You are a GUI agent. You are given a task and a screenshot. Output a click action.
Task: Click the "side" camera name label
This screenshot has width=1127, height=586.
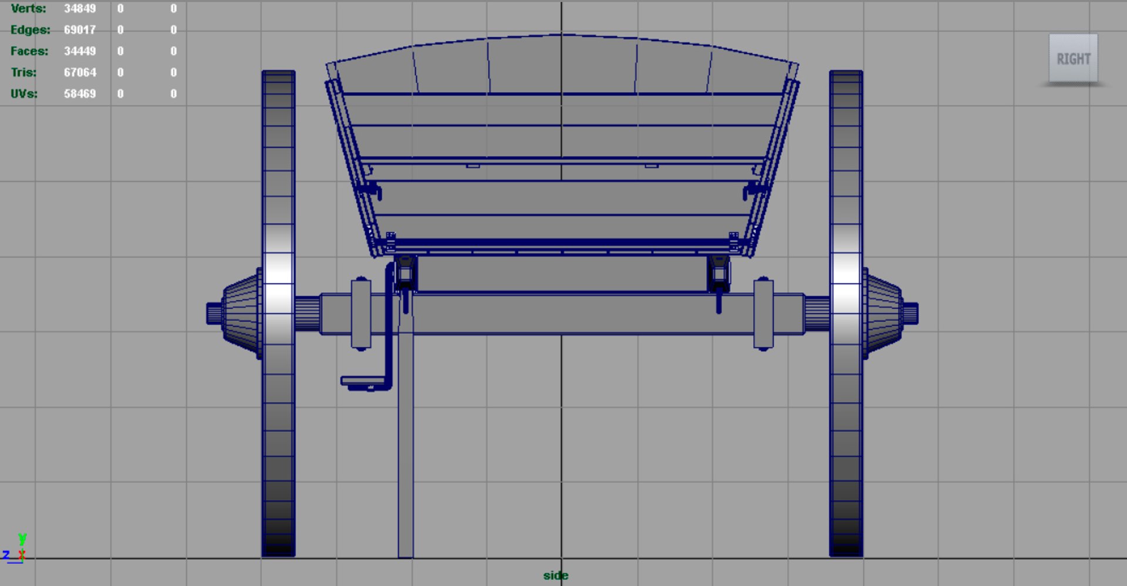click(x=555, y=575)
